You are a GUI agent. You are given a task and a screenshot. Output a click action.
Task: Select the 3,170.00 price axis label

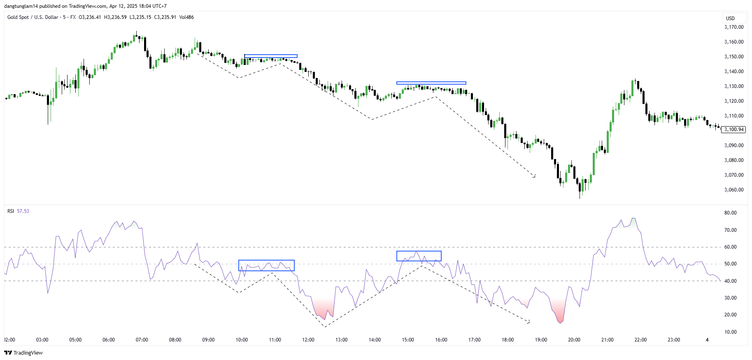click(x=734, y=27)
